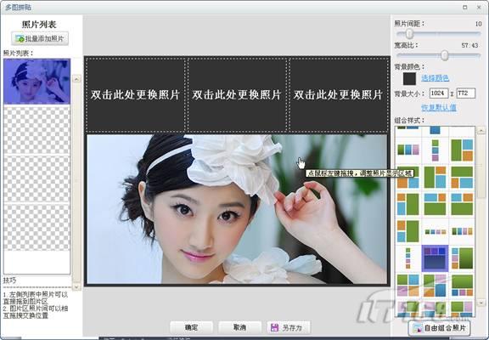Screen dimensions: 489x340
Task: Click the background width field showing 1024
Action: (439, 93)
